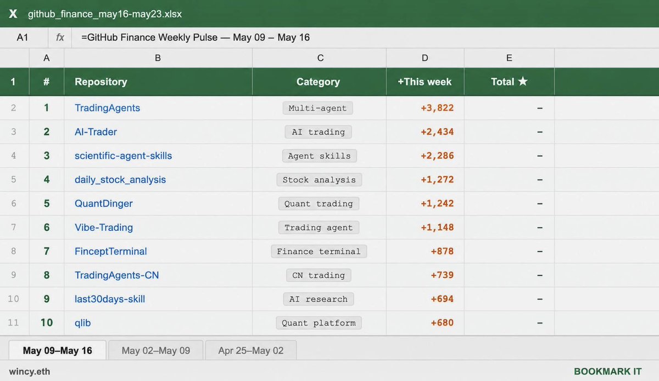Click the CN trading category tag

pos(319,275)
